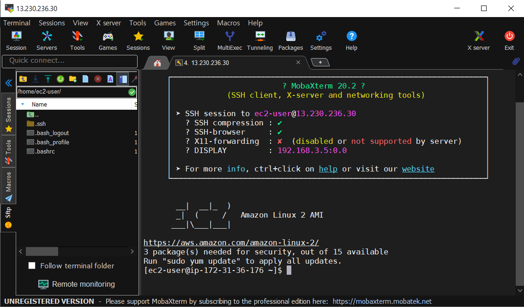Screen dimensions: 524x307
Task: Open a new Session from toolbar
Action: point(16,41)
